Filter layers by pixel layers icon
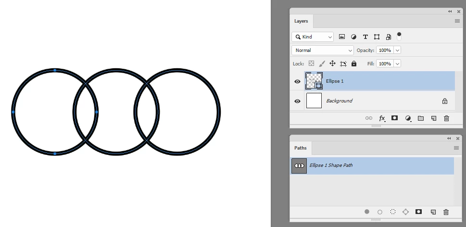Screen dimensions: 466x227 (x=342, y=37)
